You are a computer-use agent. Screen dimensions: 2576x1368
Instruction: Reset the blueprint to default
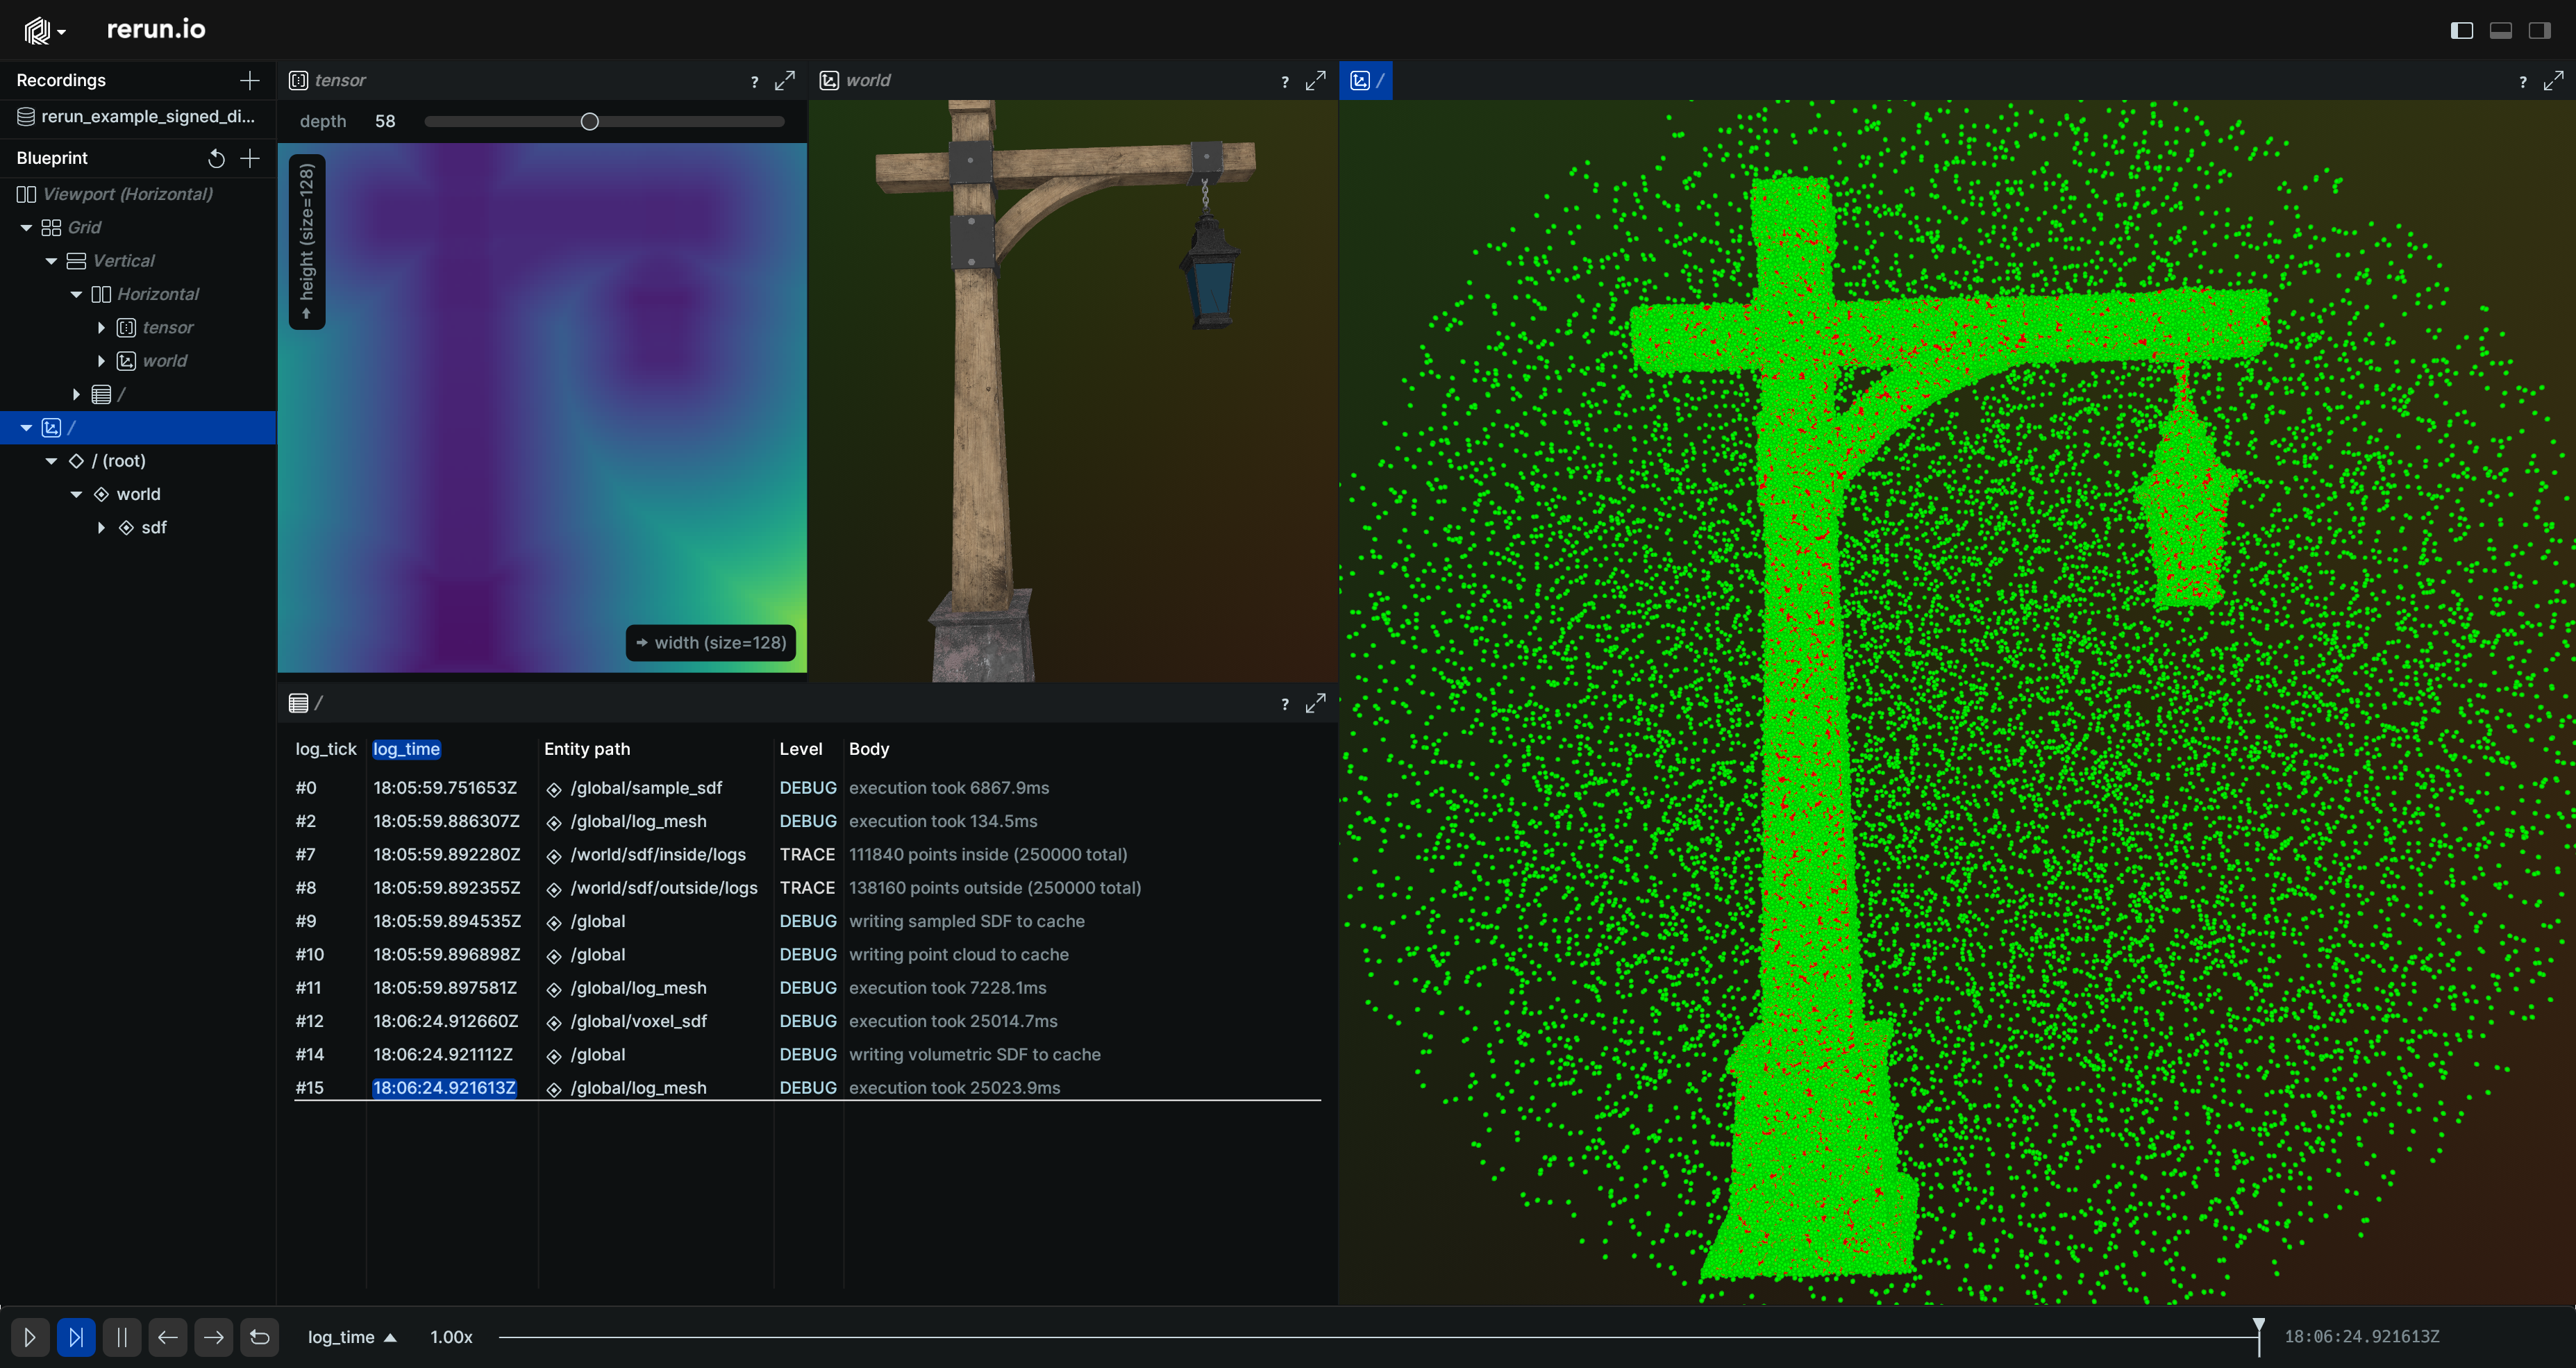pos(216,158)
